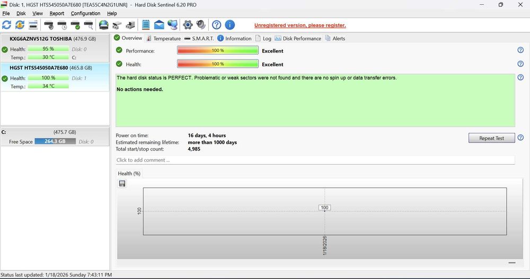This screenshot has height=279, width=530.
Task: Click the save floppy icon above health graph
Action: coord(122,183)
